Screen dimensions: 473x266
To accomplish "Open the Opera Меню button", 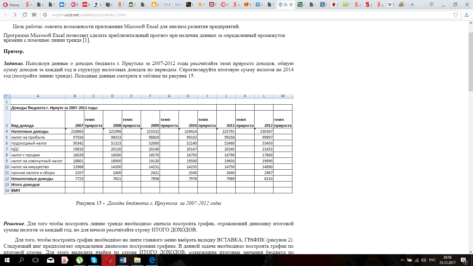I will coord(11,4).
